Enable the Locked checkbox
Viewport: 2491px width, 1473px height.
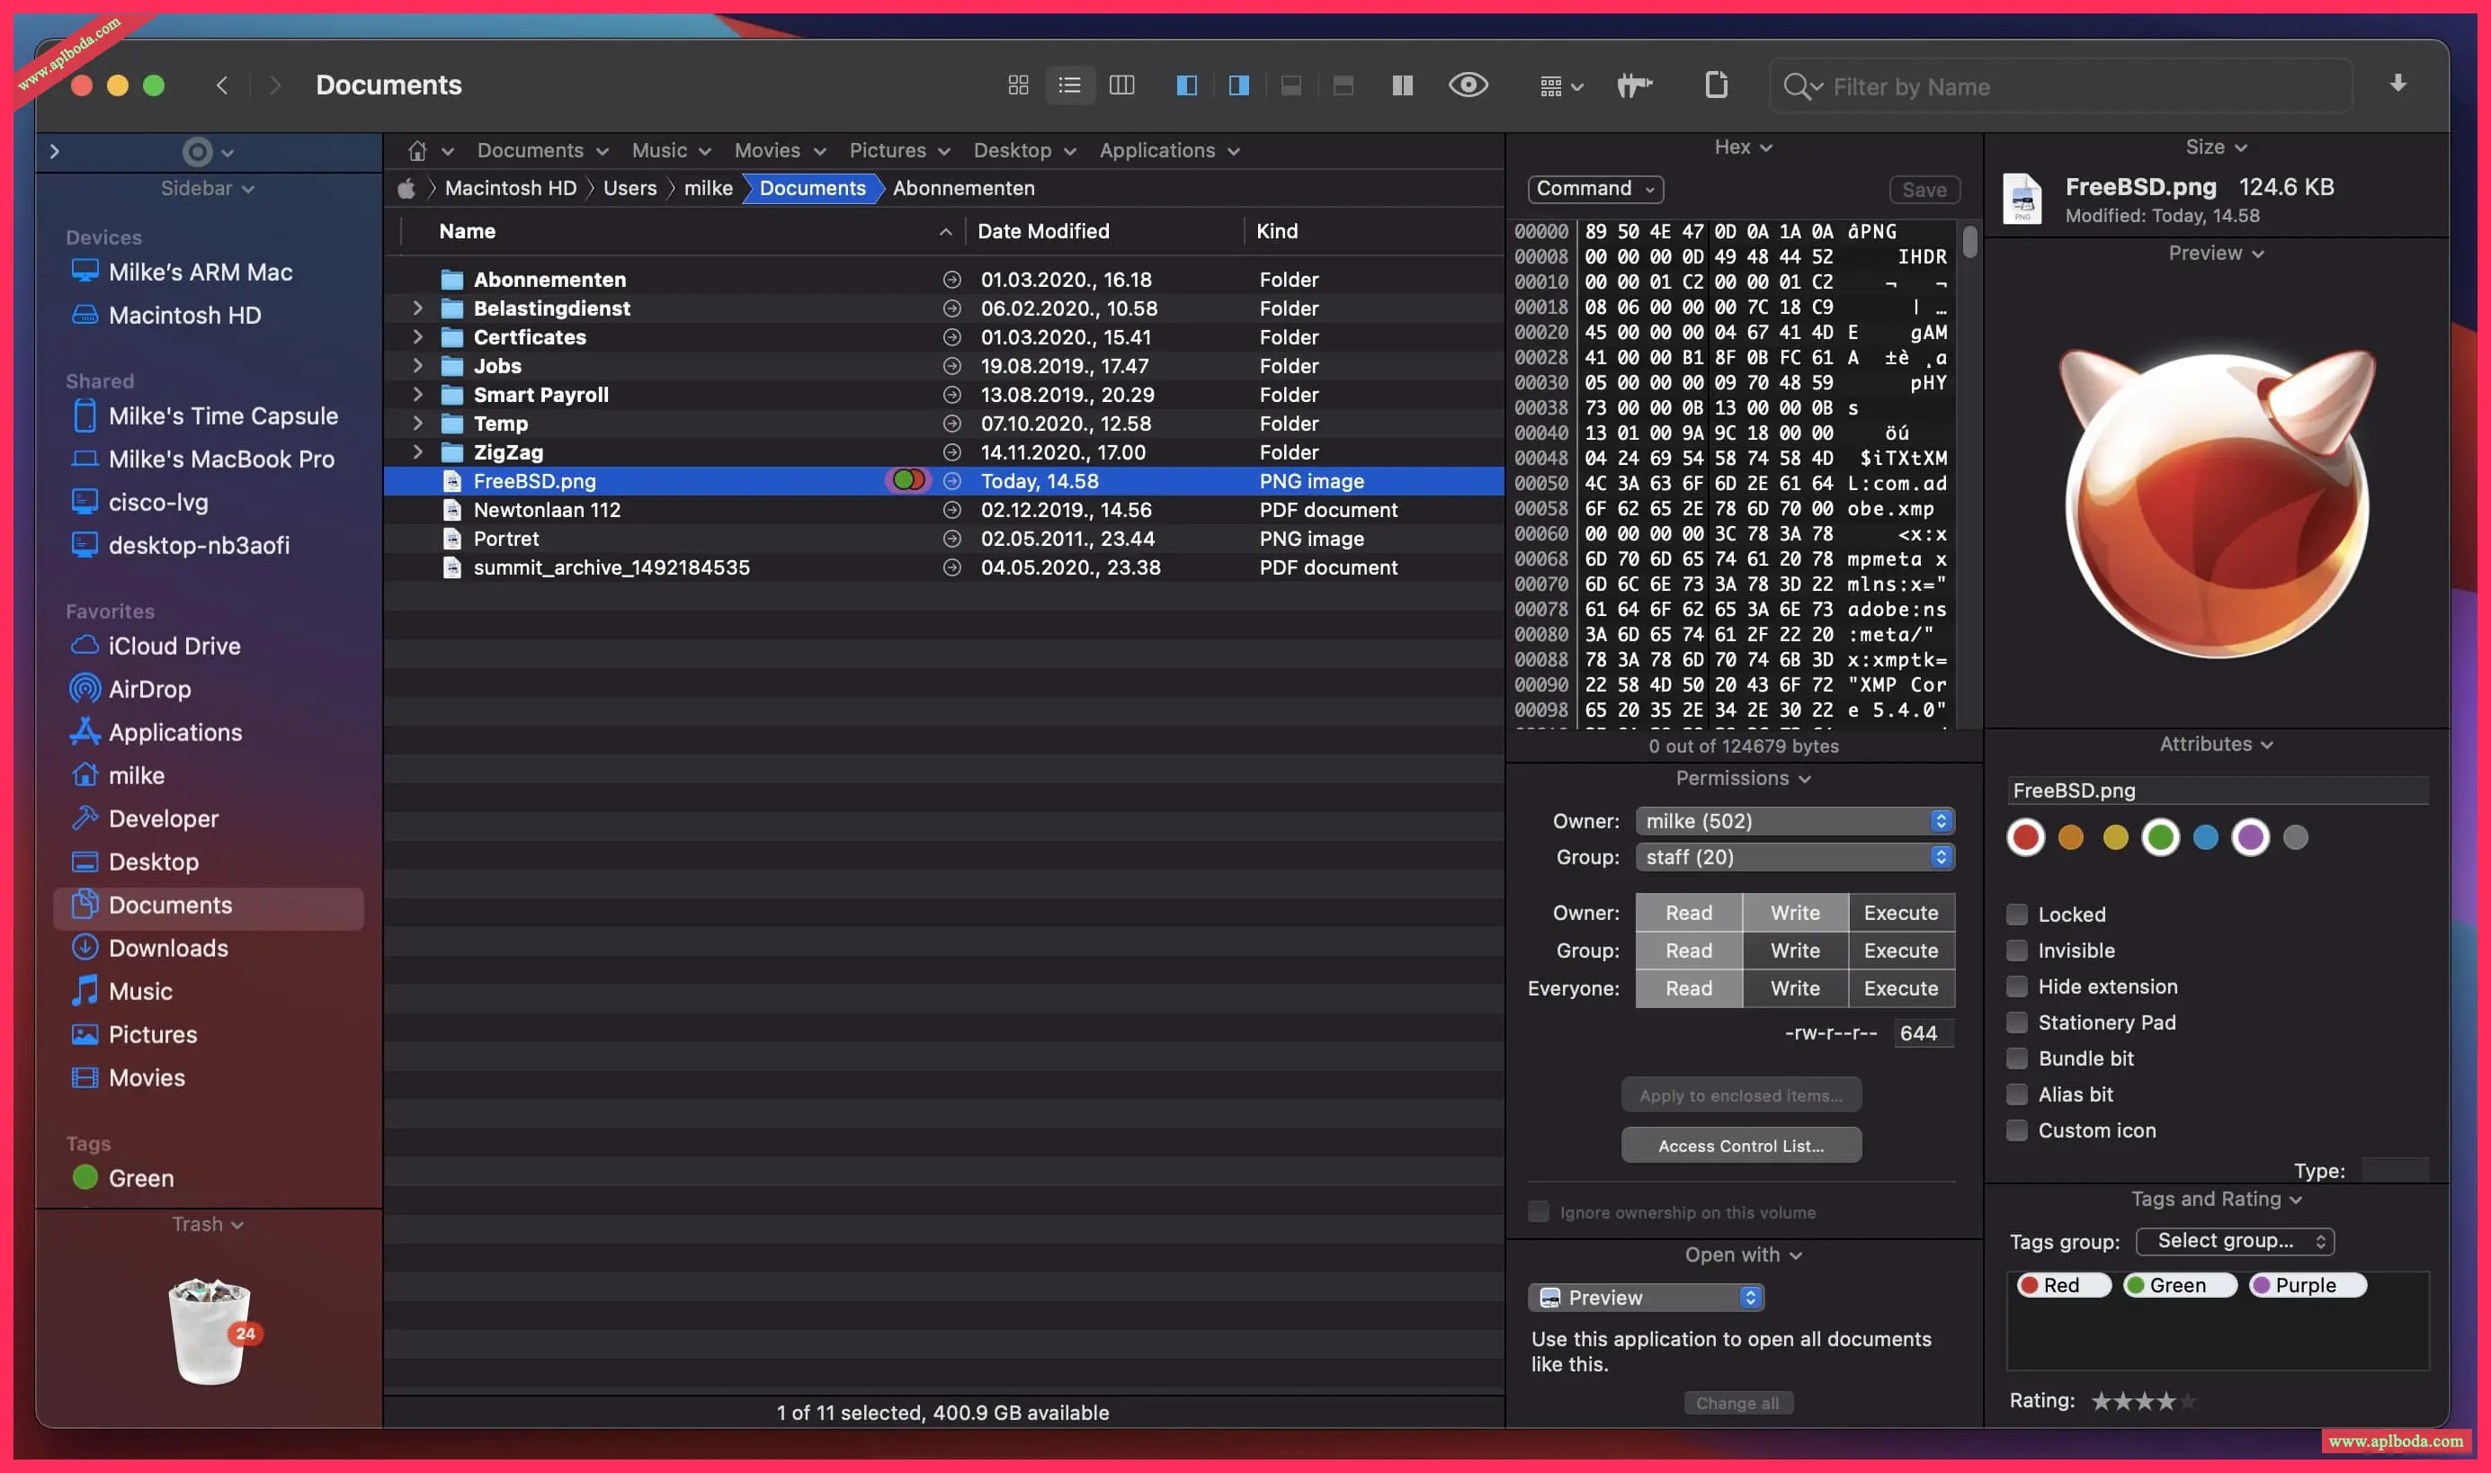click(x=2015, y=915)
